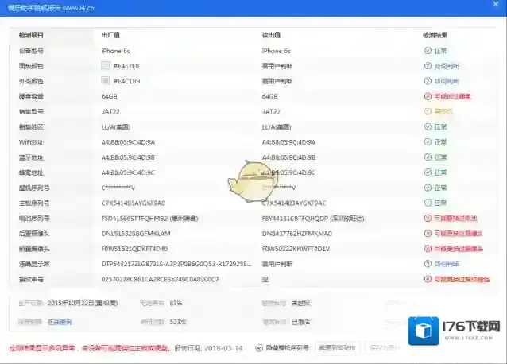The width and height of the screenshot is (507, 364).
Task: Select read rear camera serial DN8437762HZFMKMA0
Action: 297,234
